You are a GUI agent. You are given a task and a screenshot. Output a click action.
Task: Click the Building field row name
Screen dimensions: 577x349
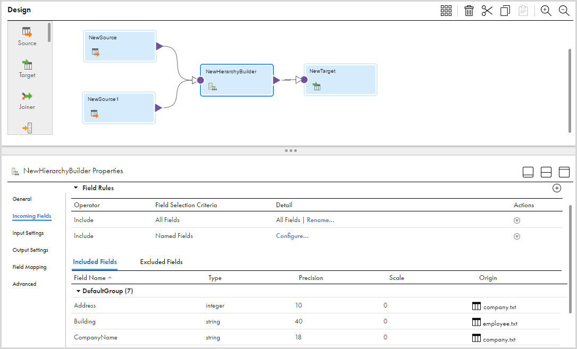(85, 321)
